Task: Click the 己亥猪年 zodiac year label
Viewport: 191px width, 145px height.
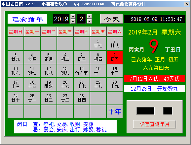Action: [x=27, y=19]
